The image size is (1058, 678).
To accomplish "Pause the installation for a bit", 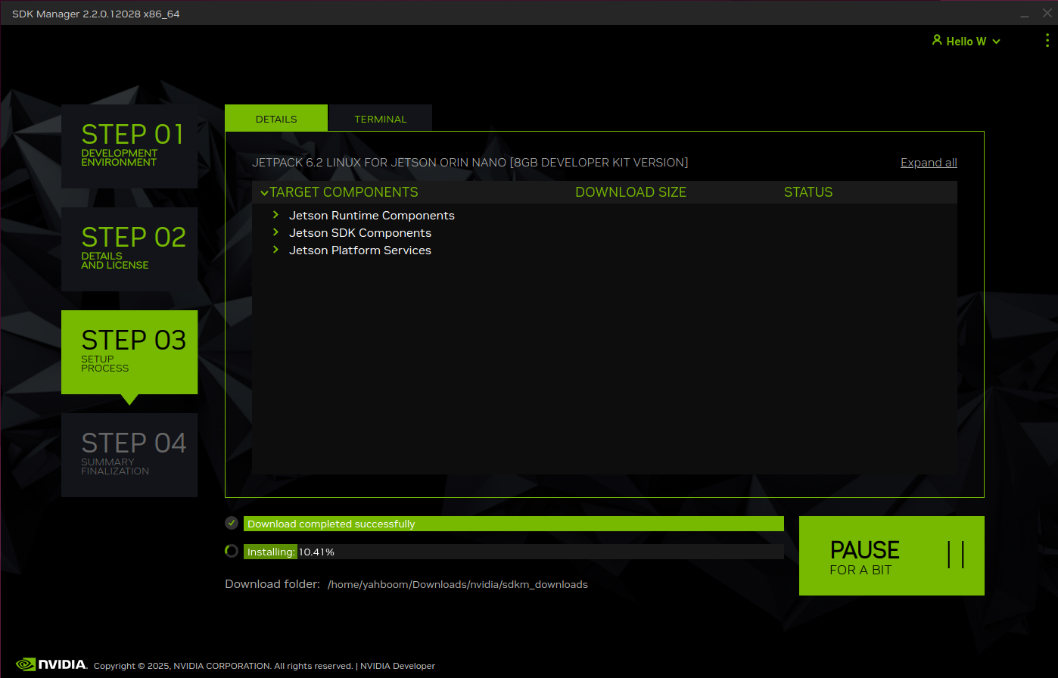I will [892, 555].
